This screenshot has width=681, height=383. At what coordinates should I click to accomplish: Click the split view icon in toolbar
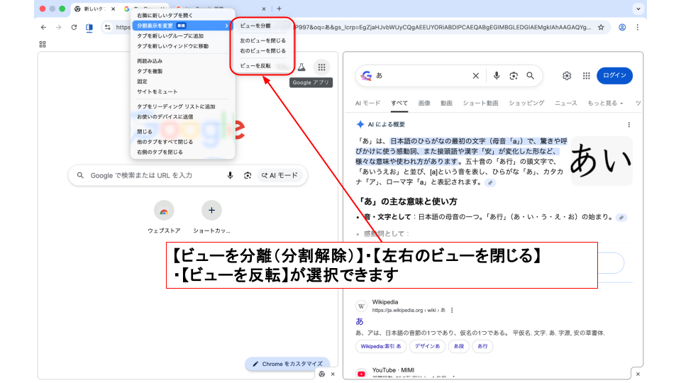[x=89, y=28]
